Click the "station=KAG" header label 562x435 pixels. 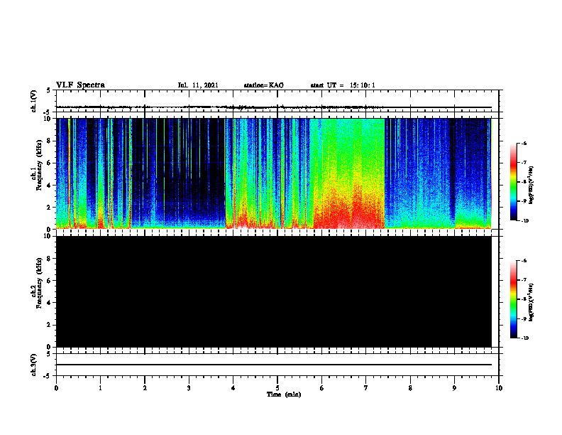coord(263,85)
